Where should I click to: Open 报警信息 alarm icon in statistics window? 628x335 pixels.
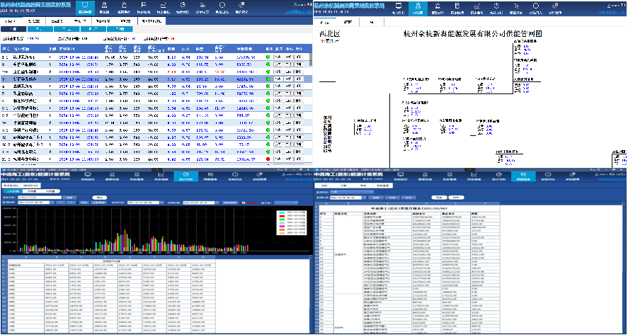click(x=112, y=174)
